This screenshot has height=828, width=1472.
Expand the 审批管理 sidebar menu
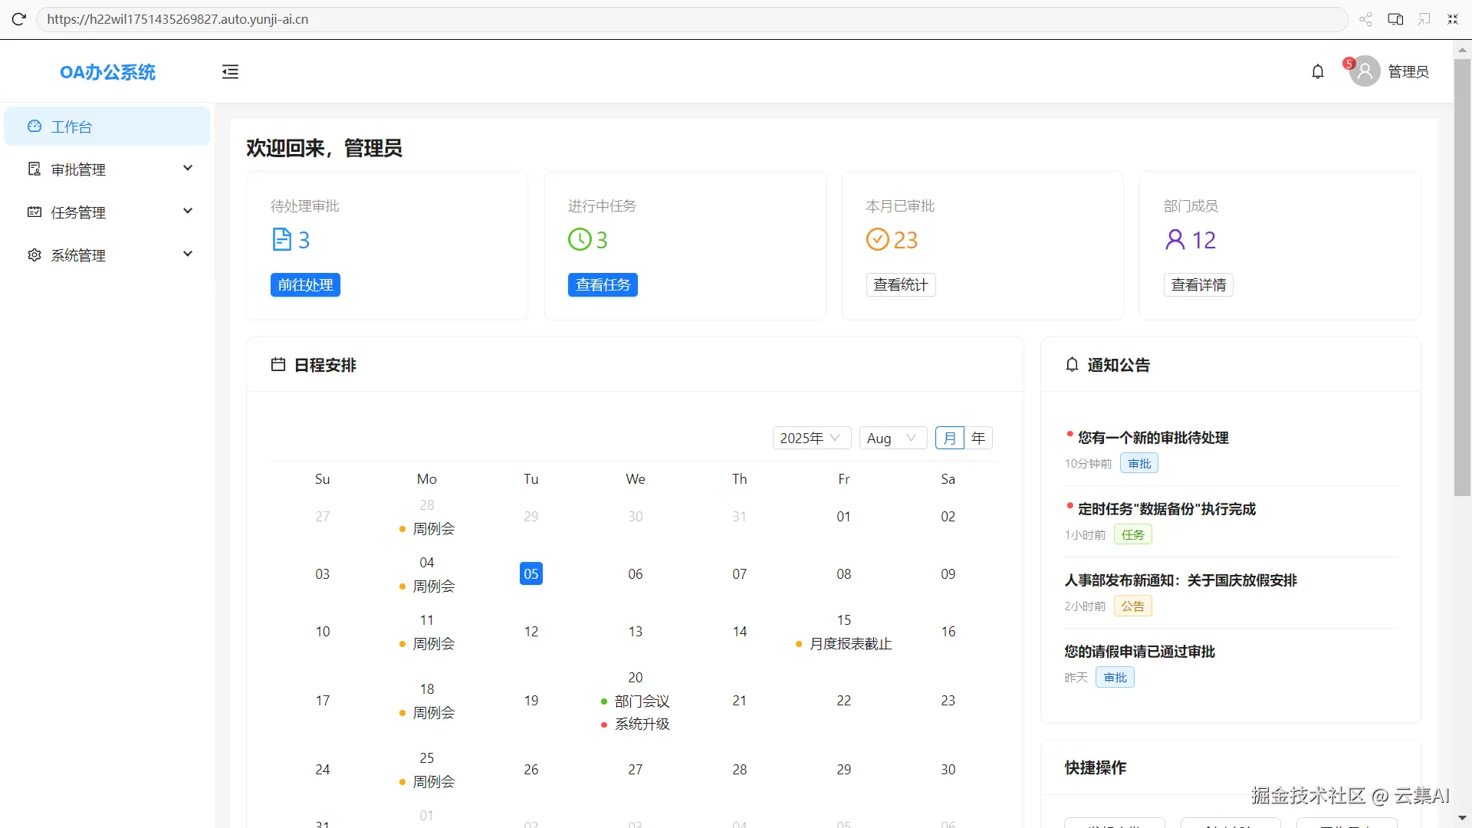[107, 169]
